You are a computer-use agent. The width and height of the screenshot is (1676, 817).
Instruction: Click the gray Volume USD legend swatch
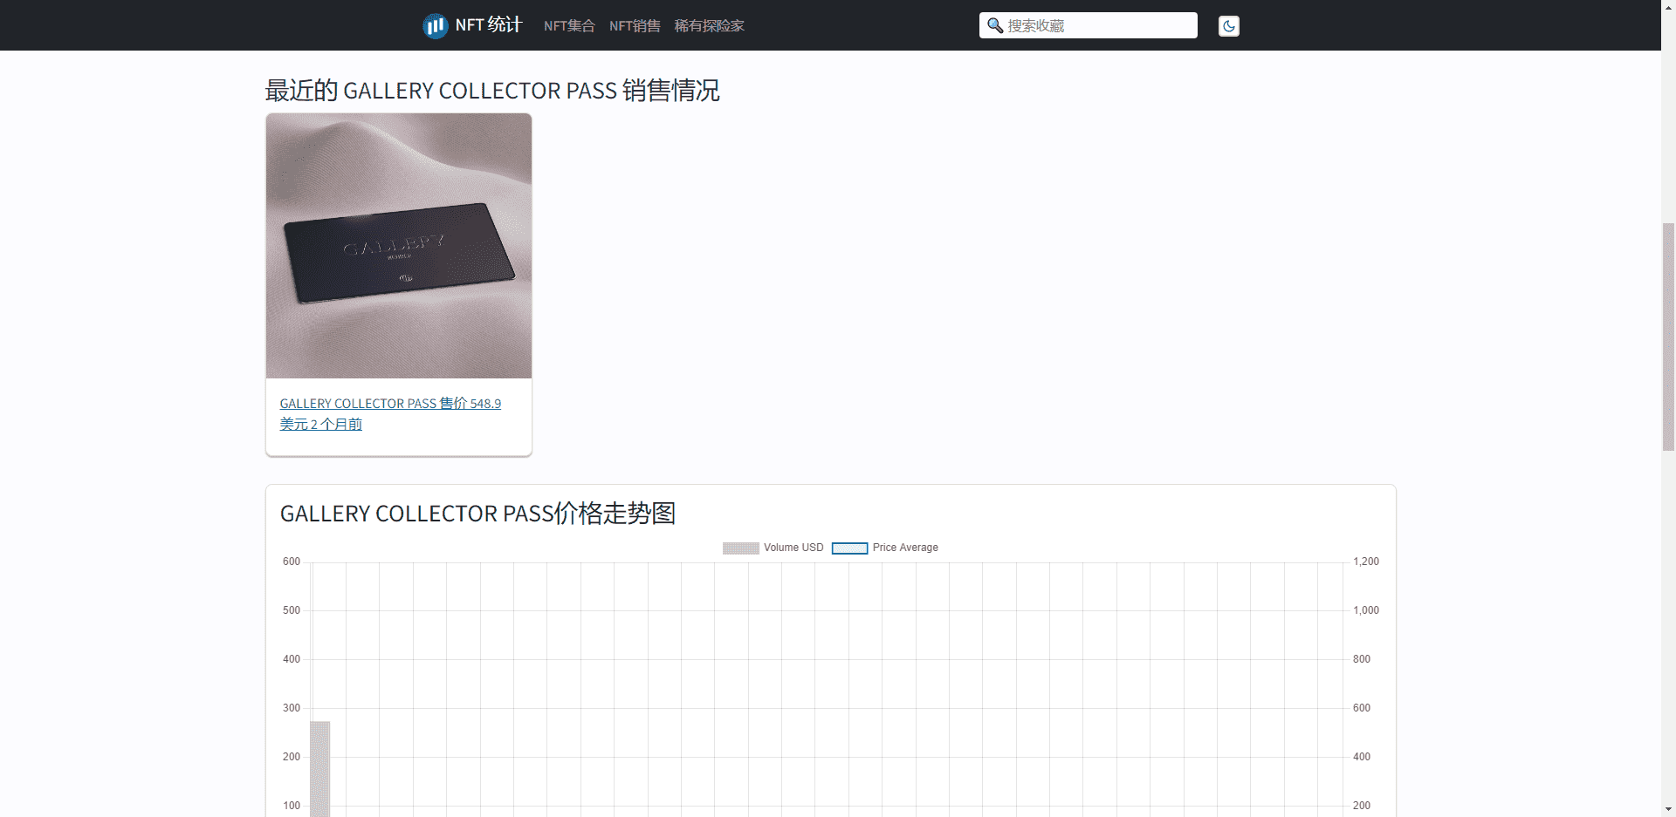click(x=740, y=548)
